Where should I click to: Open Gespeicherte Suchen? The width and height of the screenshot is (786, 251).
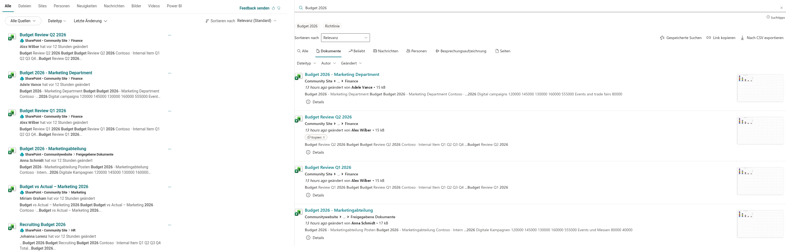tap(681, 38)
